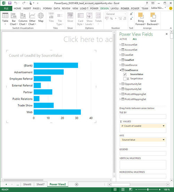Close the Power View Fields pane
Screen dimensions: 174x192
coord(166,34)
